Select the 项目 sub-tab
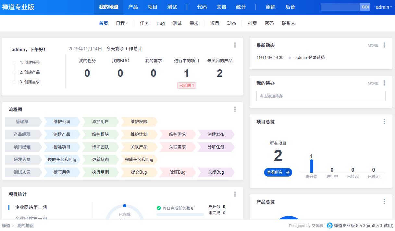 click(215, 23)
